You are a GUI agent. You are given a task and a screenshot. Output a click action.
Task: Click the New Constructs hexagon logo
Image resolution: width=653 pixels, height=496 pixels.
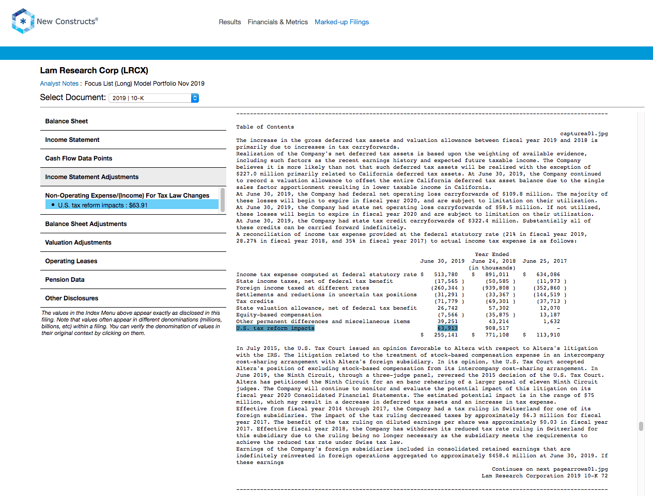point(23,21)
